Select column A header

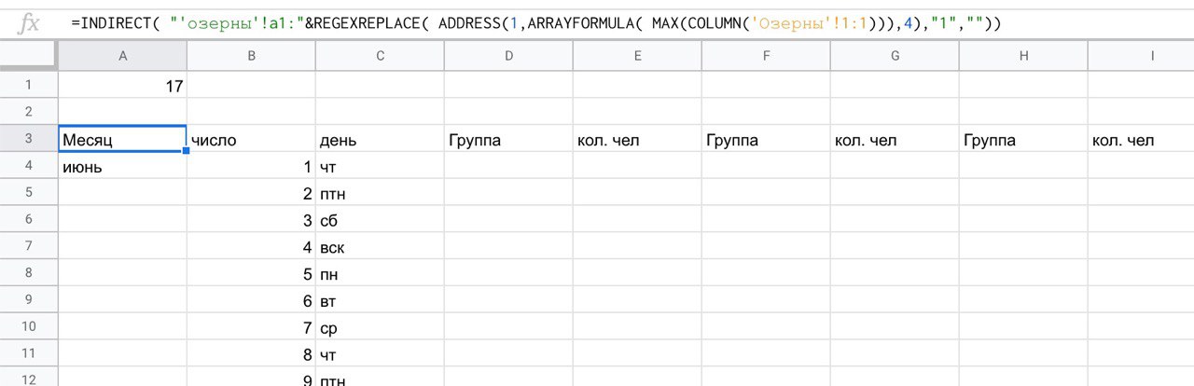tap(122, 56)
